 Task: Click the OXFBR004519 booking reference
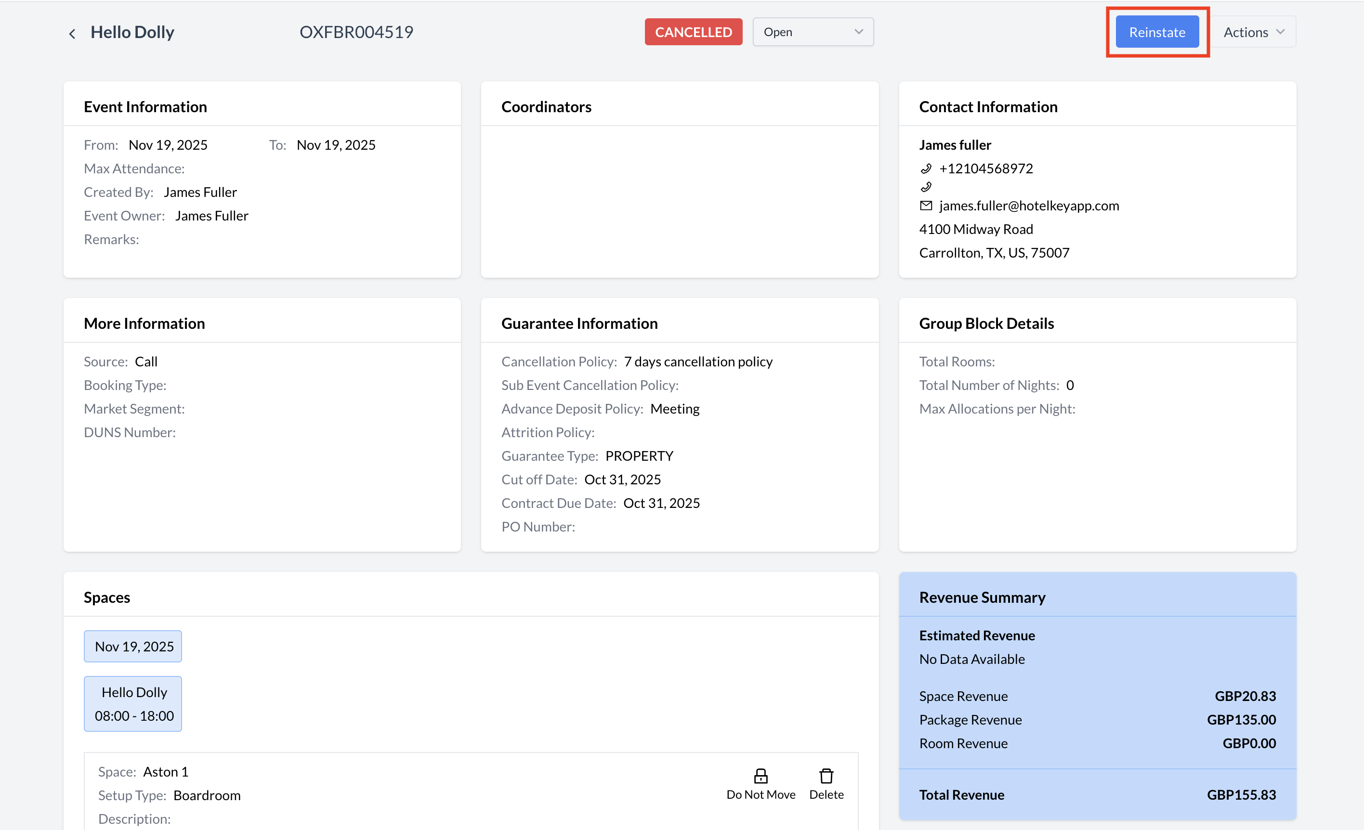[356, 32]
